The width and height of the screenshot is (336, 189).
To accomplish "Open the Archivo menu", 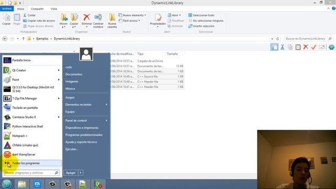I will coord(7,9).
